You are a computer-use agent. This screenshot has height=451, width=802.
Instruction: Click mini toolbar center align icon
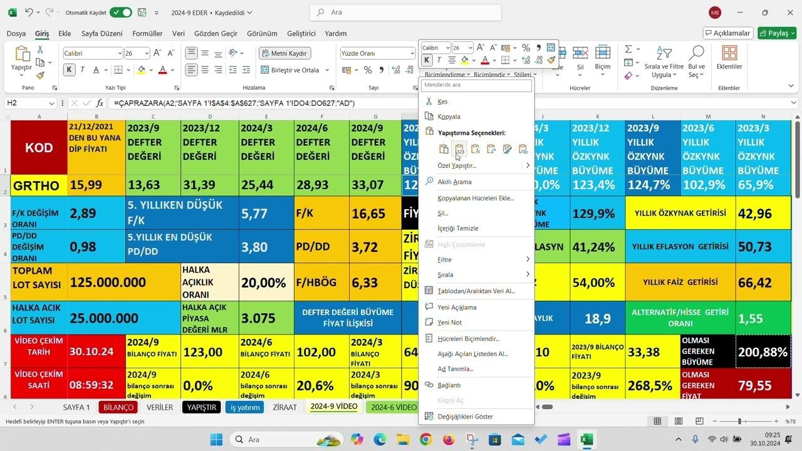coord(452,60)
